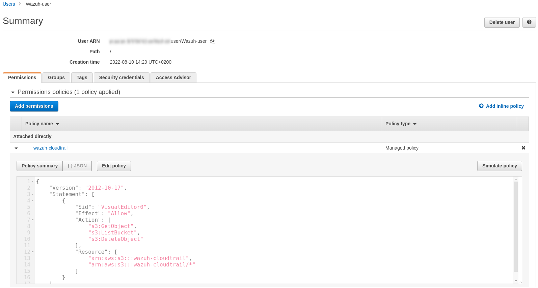Image resolution: width=538 pixels, height=288 pixels.
Task: Click the user/Wazuh-user ARN text
Action: coord(189,41)
